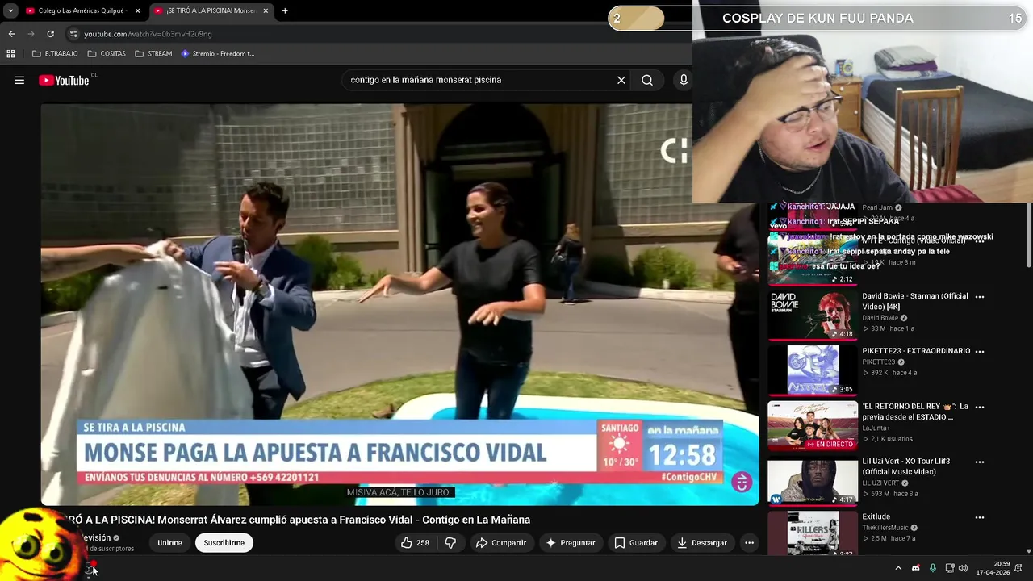Screen dimensions: 1033x581
Task: Clear the search box with the X
Action: click(x=621, y=80)
